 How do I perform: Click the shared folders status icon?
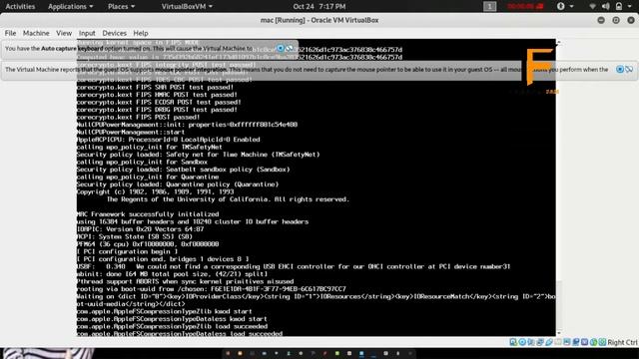(558, 342)
